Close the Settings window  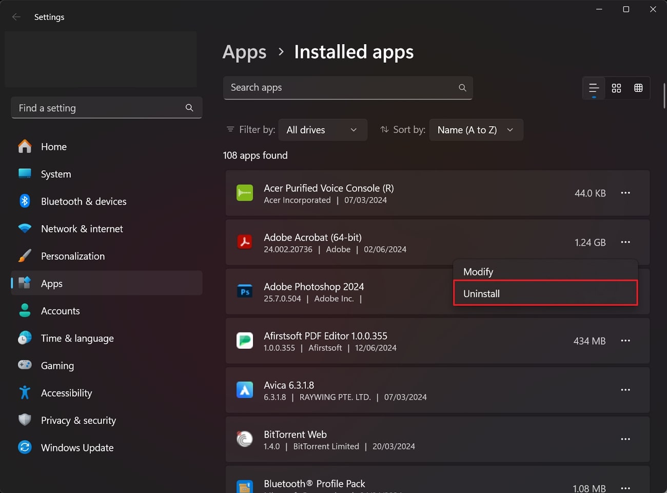pyautogui.click(x=653, y=9)
